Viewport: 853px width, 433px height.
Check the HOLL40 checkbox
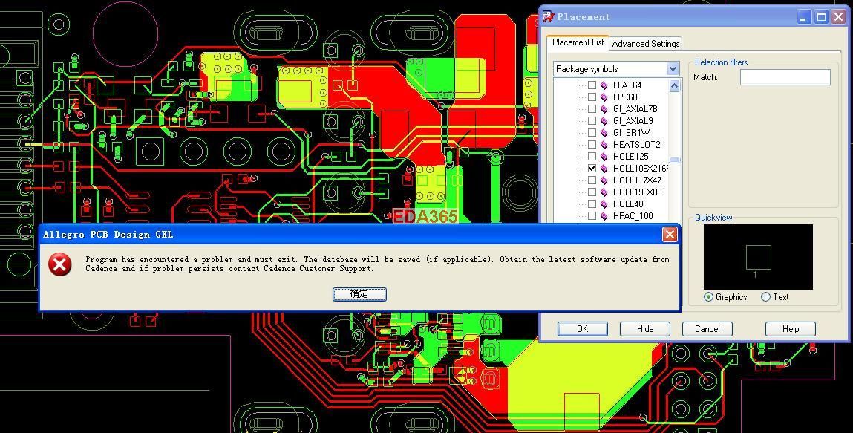pos(592,204)
